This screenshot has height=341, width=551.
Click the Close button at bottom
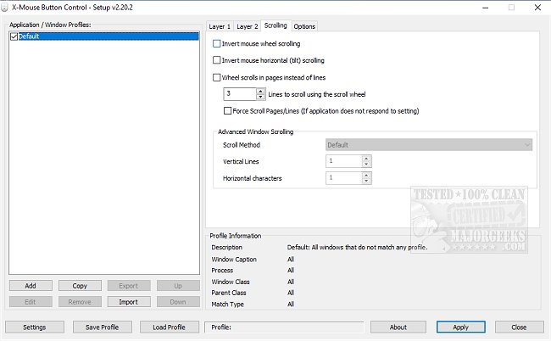click(x=520, y=327)
